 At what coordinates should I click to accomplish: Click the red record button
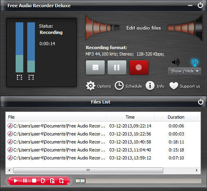139,68
